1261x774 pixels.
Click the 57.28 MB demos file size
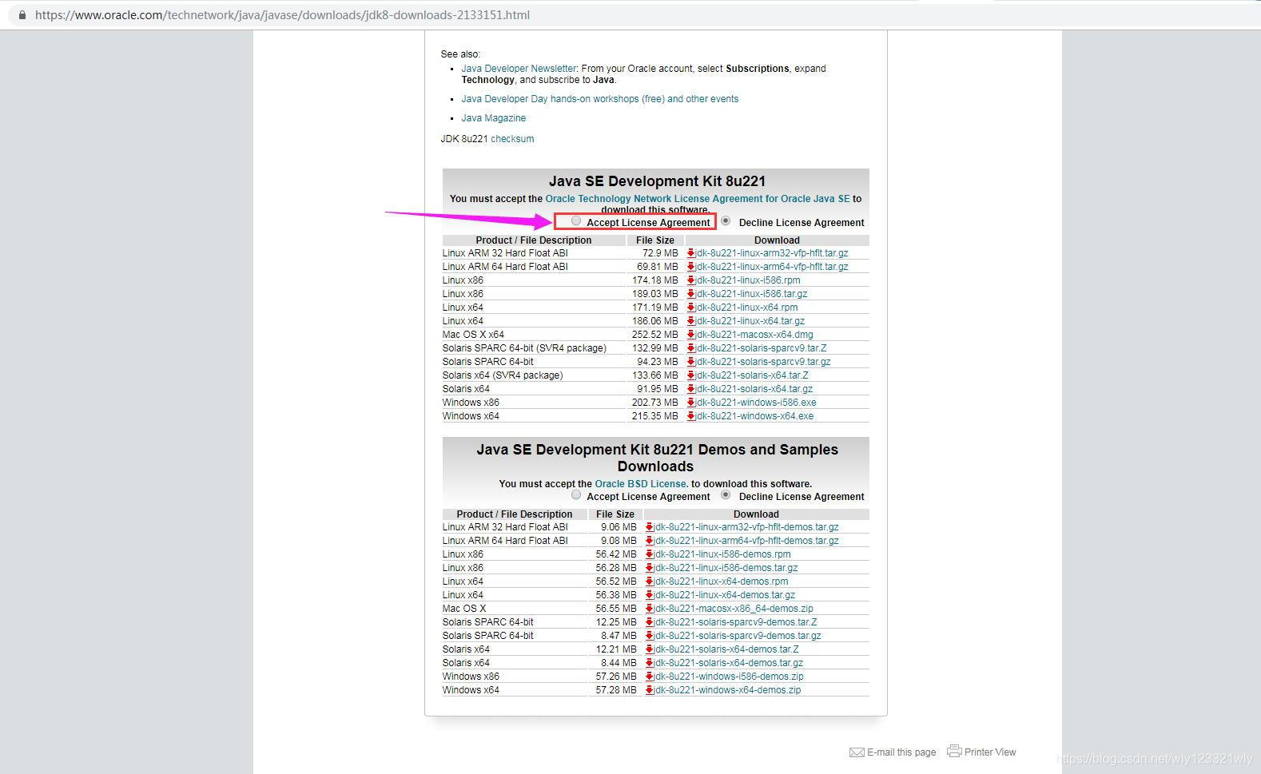(616, 690)
